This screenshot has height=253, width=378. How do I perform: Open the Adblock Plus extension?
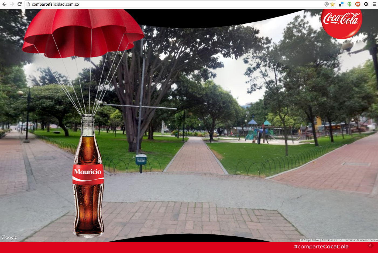[358, 4]
